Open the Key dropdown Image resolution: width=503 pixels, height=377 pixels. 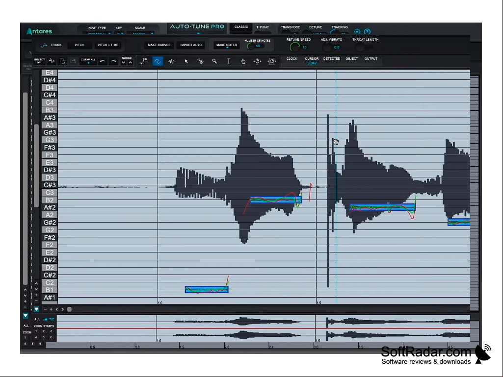(119, 33)
